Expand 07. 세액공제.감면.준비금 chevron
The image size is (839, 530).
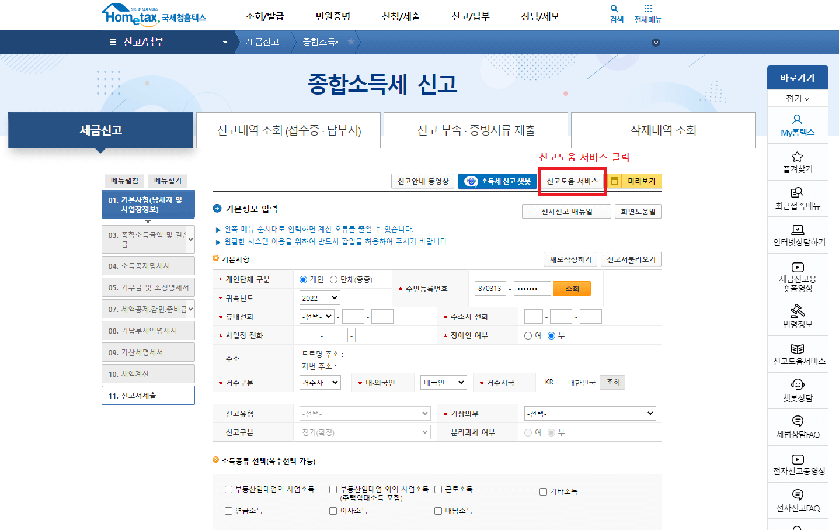pyautogui.click(x=190, y=309)
